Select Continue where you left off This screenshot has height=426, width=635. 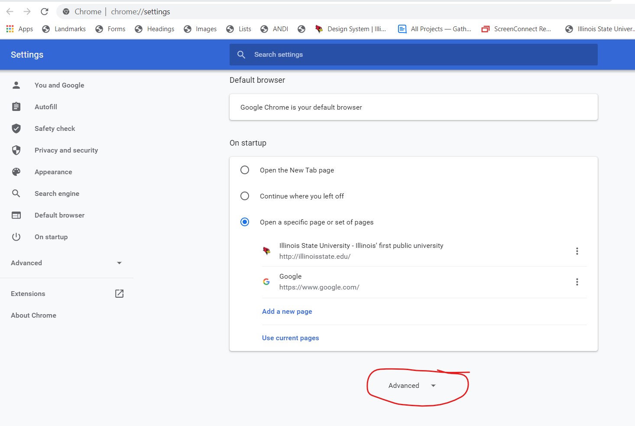click(x=245, y=196)
